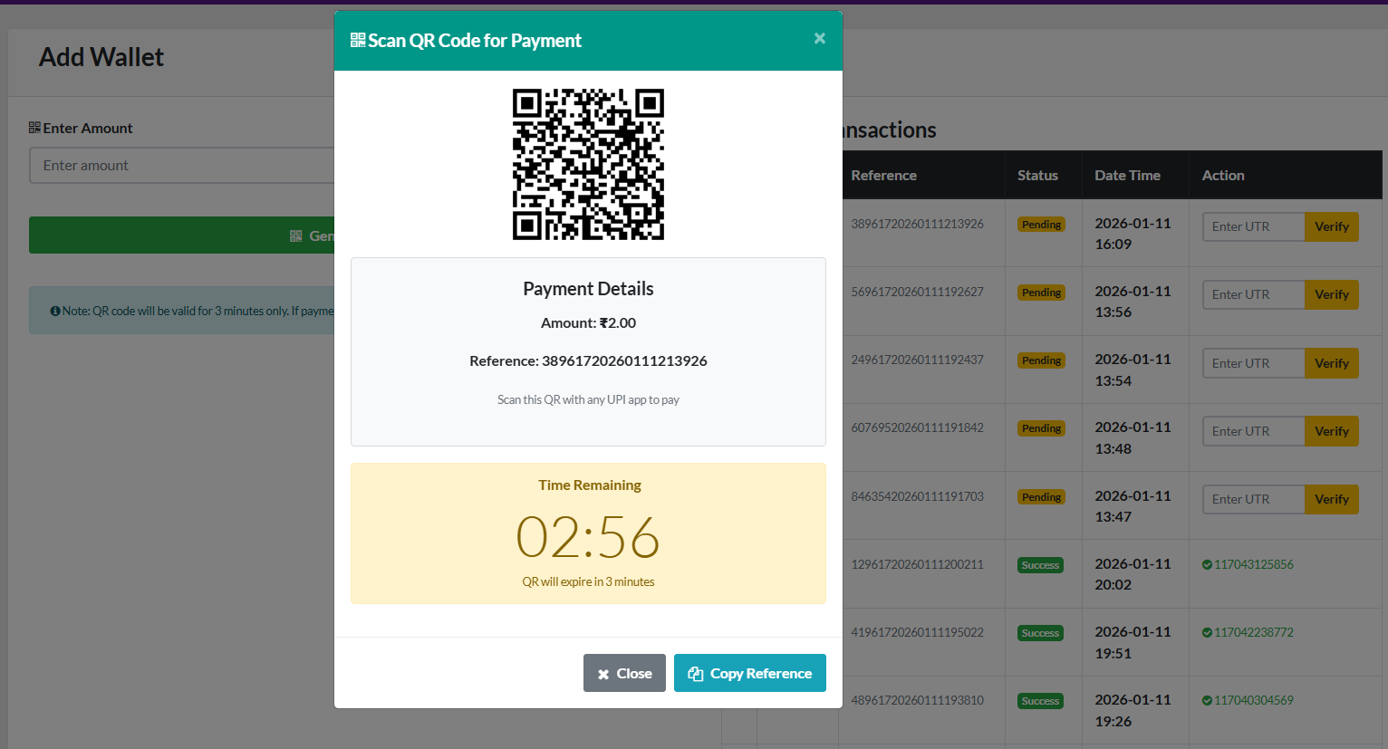Verify the 13:54 pending transaction

1332,363
